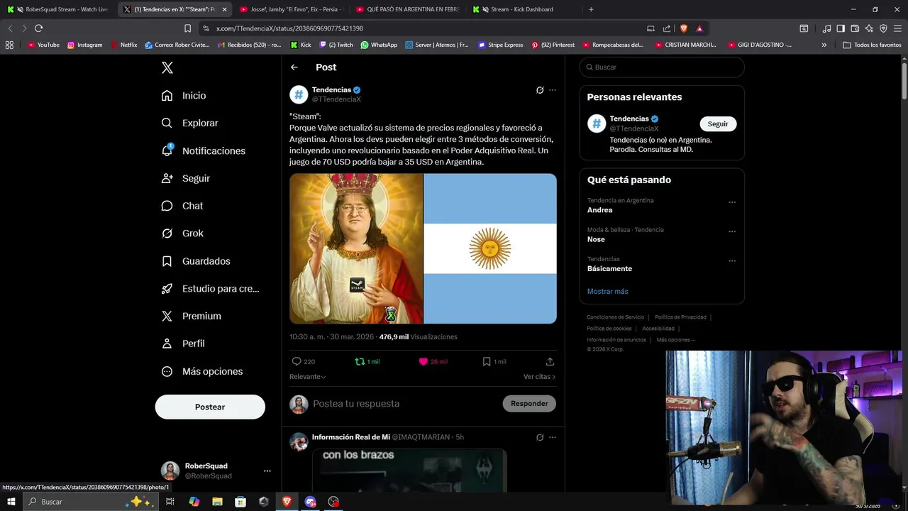Open Estudio para creadores entry
The height and width of the screenshot is (511, 908).
(210, 288)
